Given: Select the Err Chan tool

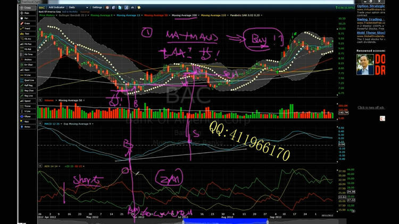Looking at the screenshot, I should tap(28, 65).
